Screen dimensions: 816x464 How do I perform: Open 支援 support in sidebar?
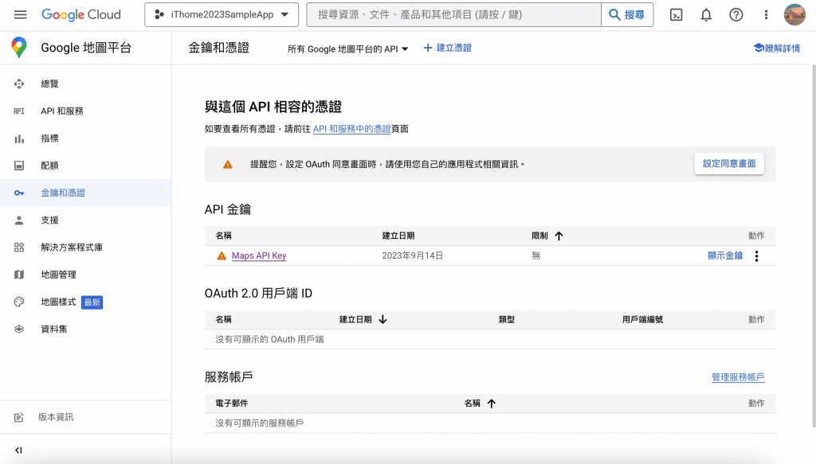tap(49, 220)
